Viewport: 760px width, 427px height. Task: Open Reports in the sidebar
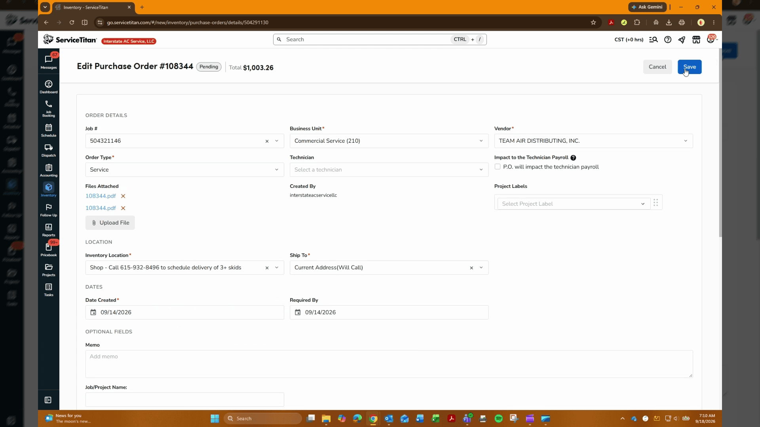(49, 230)
